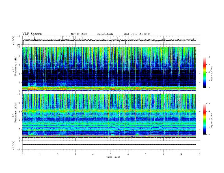Click time axis tick label "6"
Screen dimensions: 224x173
pyautogui.click(x=128, y=154)
